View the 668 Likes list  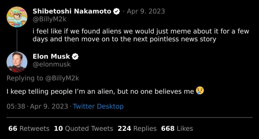177,128
